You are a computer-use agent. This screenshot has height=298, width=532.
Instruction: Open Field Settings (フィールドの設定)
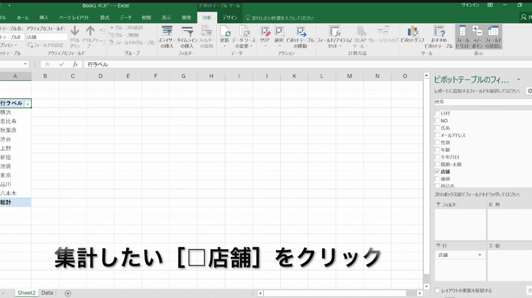tap(46, 45)
